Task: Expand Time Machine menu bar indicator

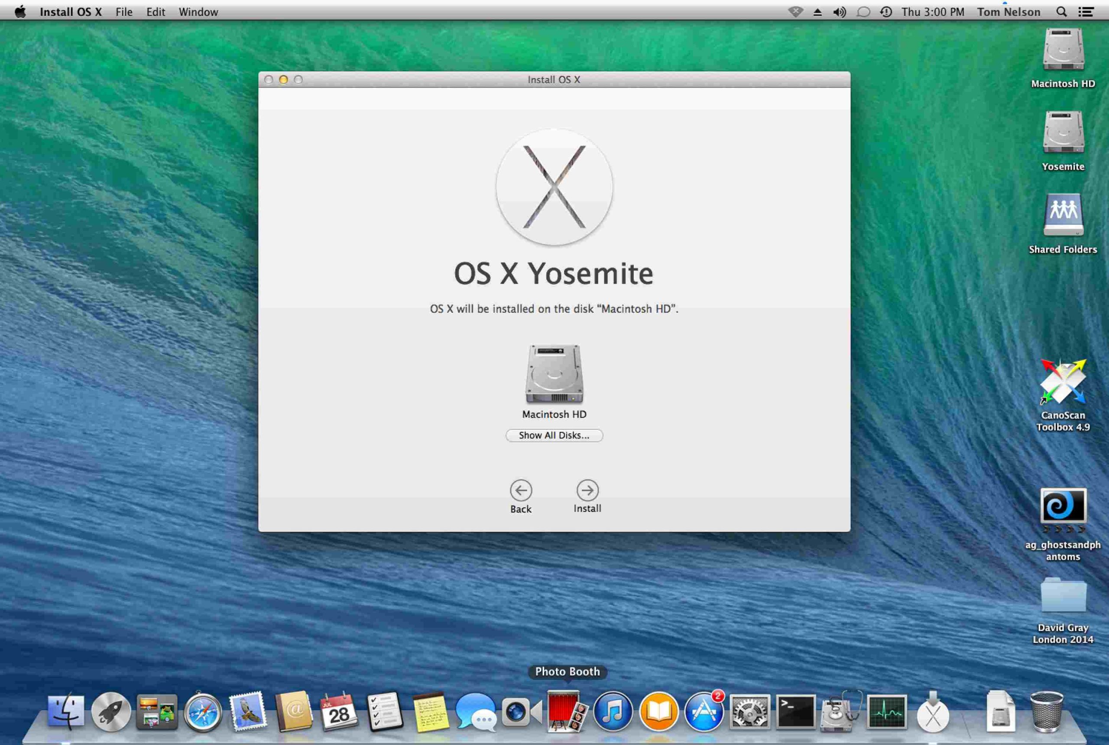Action: [x=887, y=11]
